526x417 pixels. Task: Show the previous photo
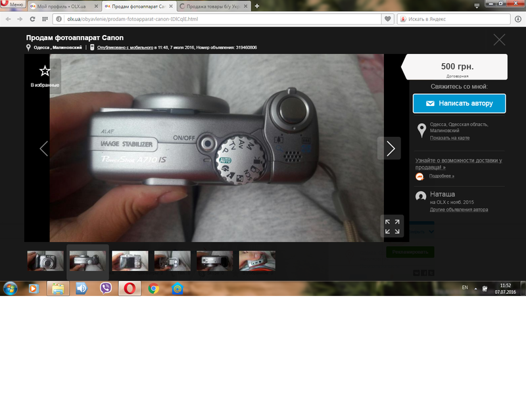43,149
